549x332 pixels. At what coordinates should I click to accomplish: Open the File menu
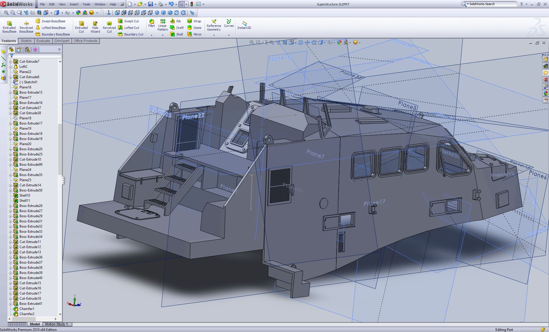tap(42, 4)
